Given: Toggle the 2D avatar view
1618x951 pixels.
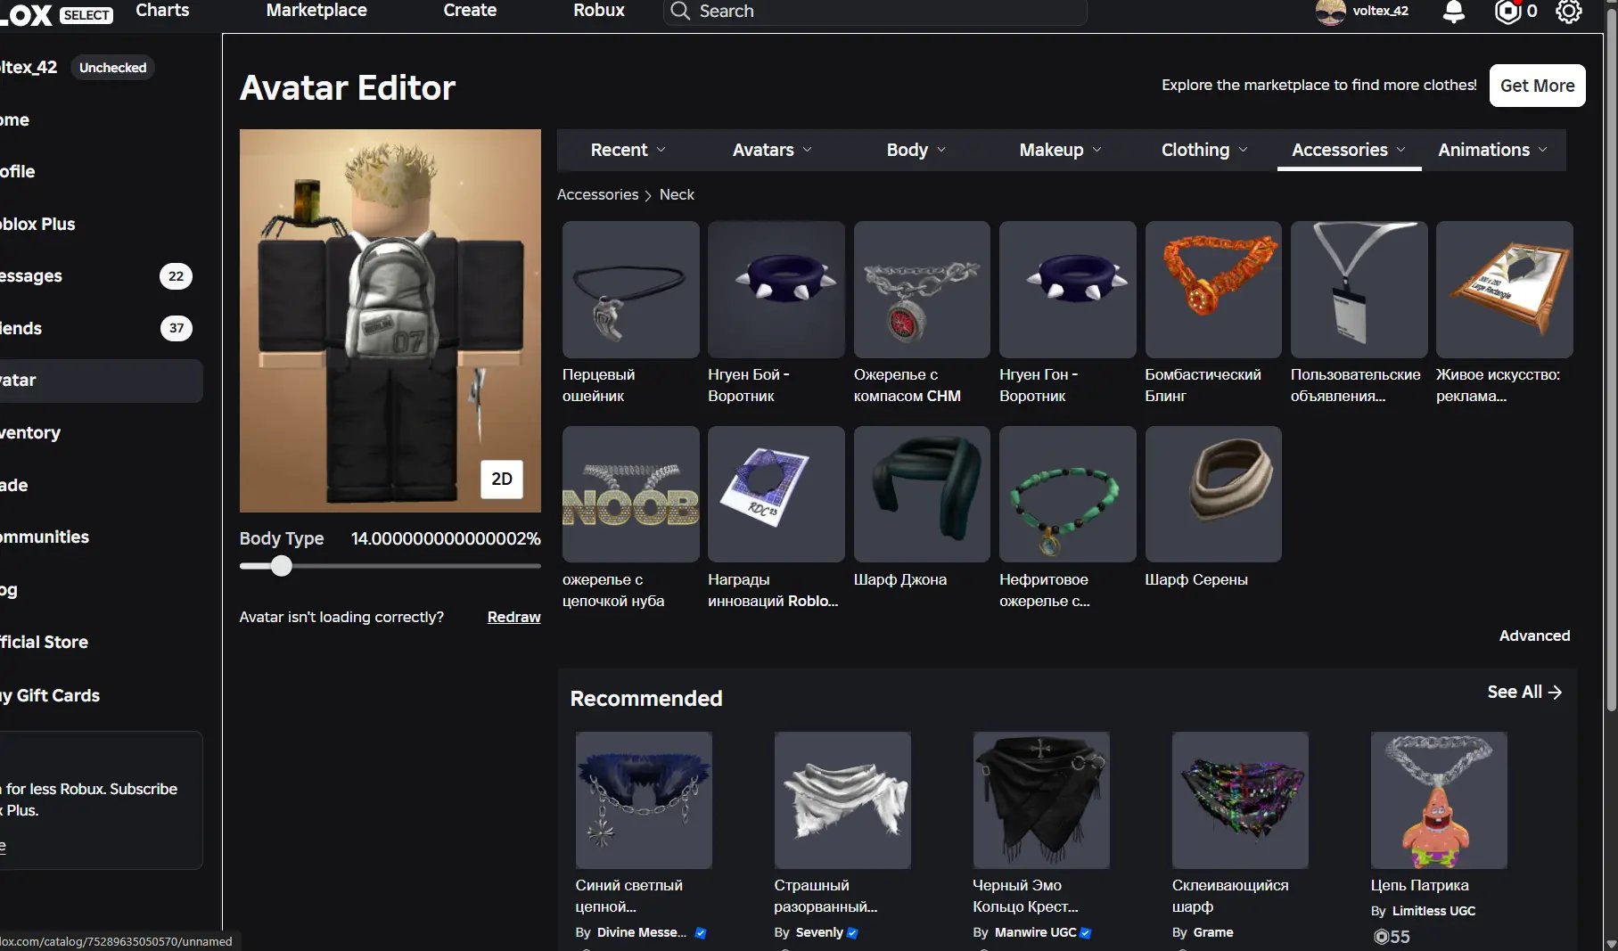Looking at the screenshot, I should [502, 479].
